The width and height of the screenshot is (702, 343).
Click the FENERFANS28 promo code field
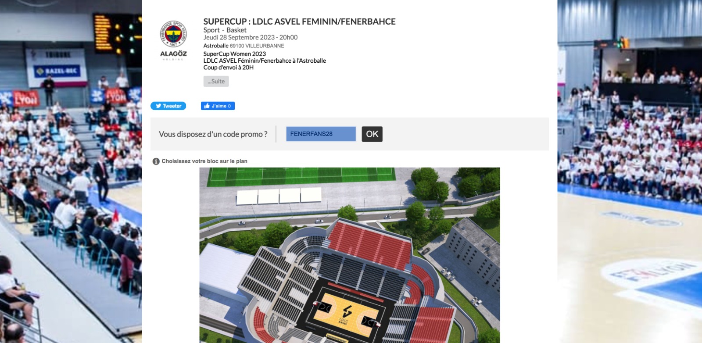coord(321,134)
